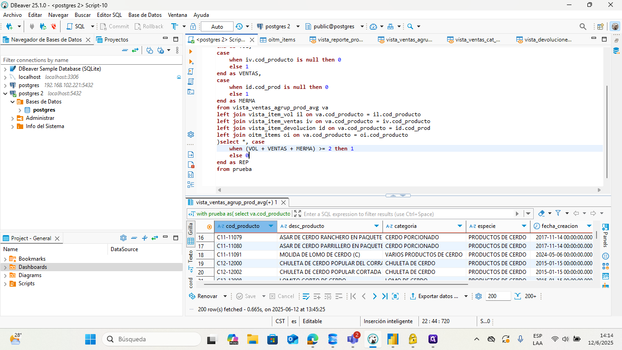
Task: Click the execute SQL script icon
Action: pyautogui.click(x=191, y=72)
